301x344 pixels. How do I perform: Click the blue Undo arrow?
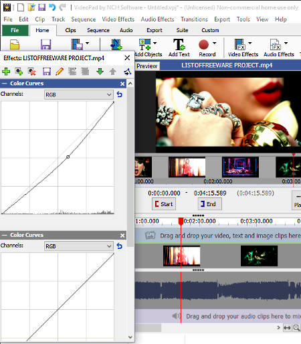coord(52,7)
